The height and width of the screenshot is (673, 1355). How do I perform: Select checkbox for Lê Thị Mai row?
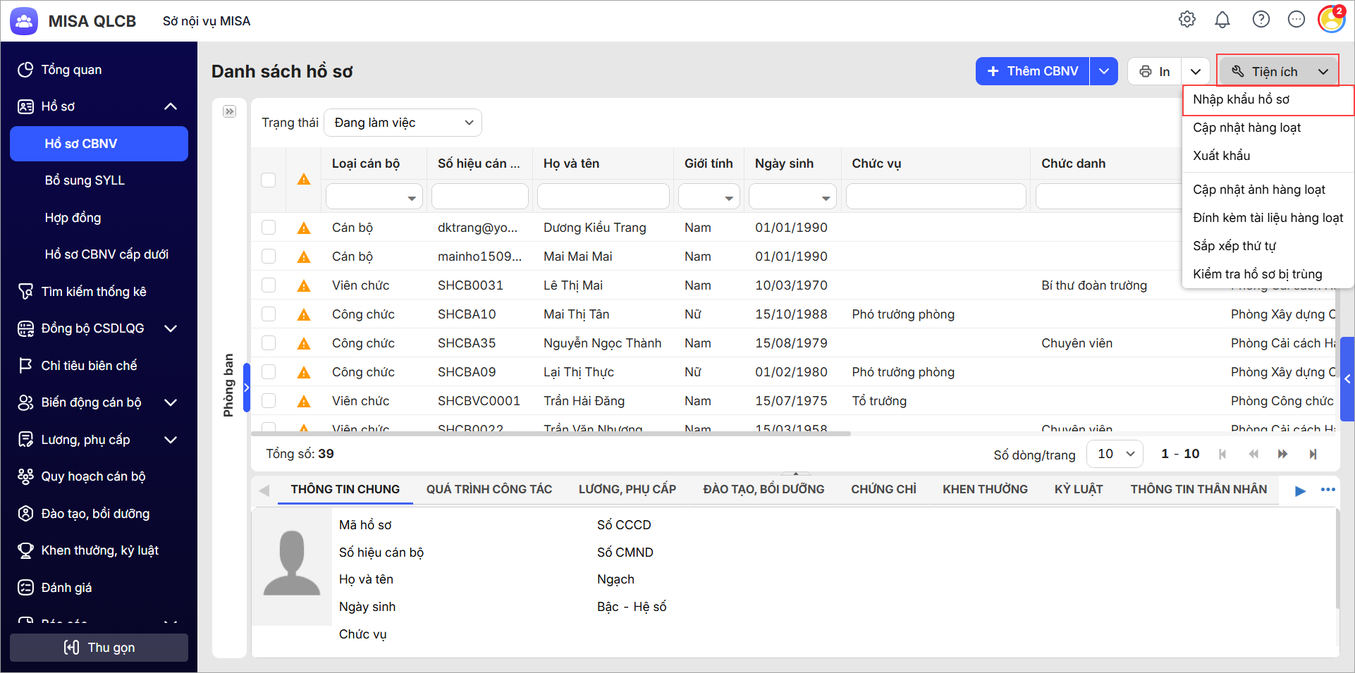coord(269,285)
